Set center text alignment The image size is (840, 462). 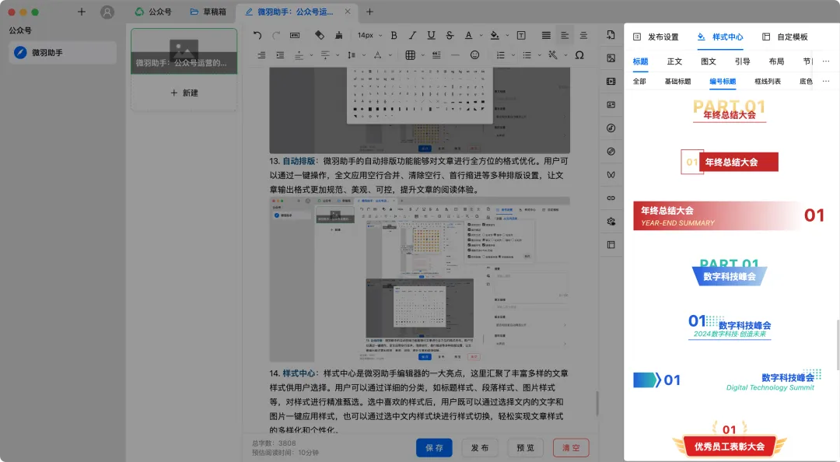[x=583, y=35]
